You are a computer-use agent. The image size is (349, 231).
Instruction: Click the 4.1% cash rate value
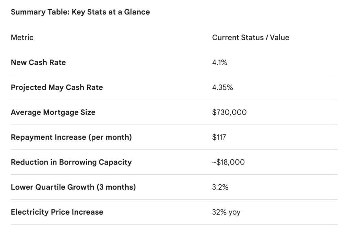tap(219, 62)
